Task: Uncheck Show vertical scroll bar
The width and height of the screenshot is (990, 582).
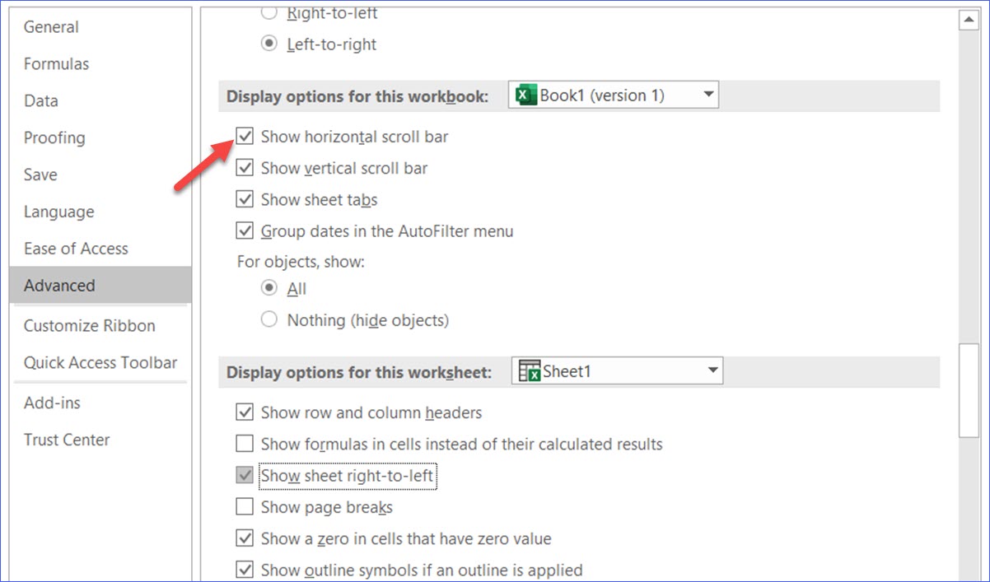Action: pyautogui.click(x=245, y=167)
